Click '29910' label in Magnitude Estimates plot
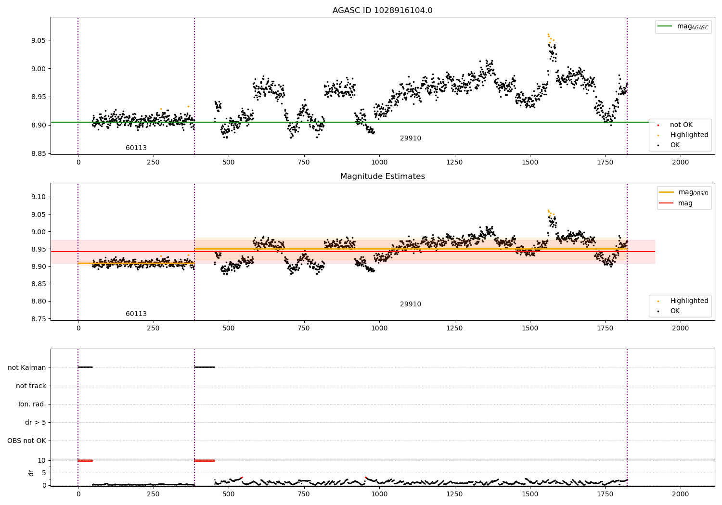Image resolution: width=722 pixels, height=505 pixels. [411, 304]
